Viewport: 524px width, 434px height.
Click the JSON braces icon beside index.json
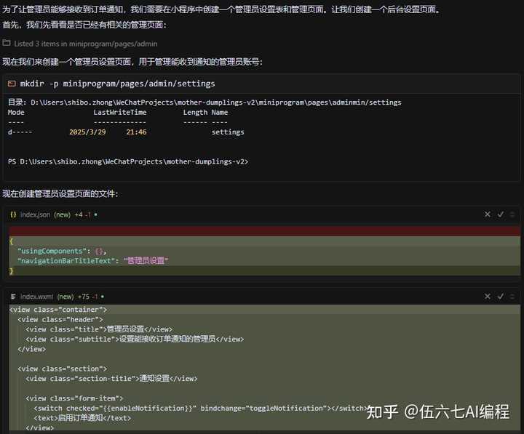(13, 214)
